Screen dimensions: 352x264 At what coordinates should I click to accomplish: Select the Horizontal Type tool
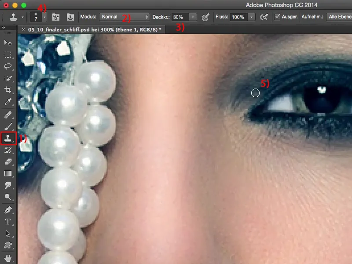(x=8, y=222)
